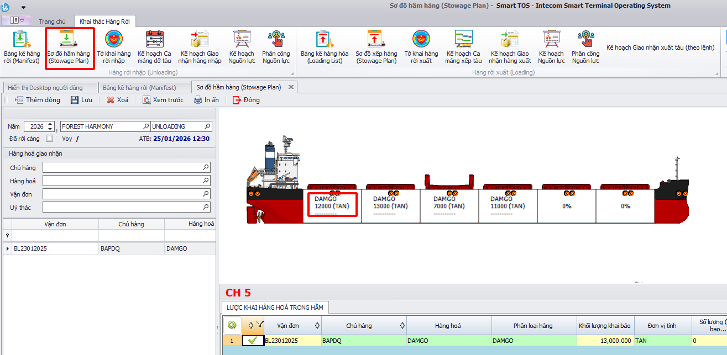Toggle the Đã rời cảng checkbox
The height and width of the screenshot is (355, 727).
(50, 139)
